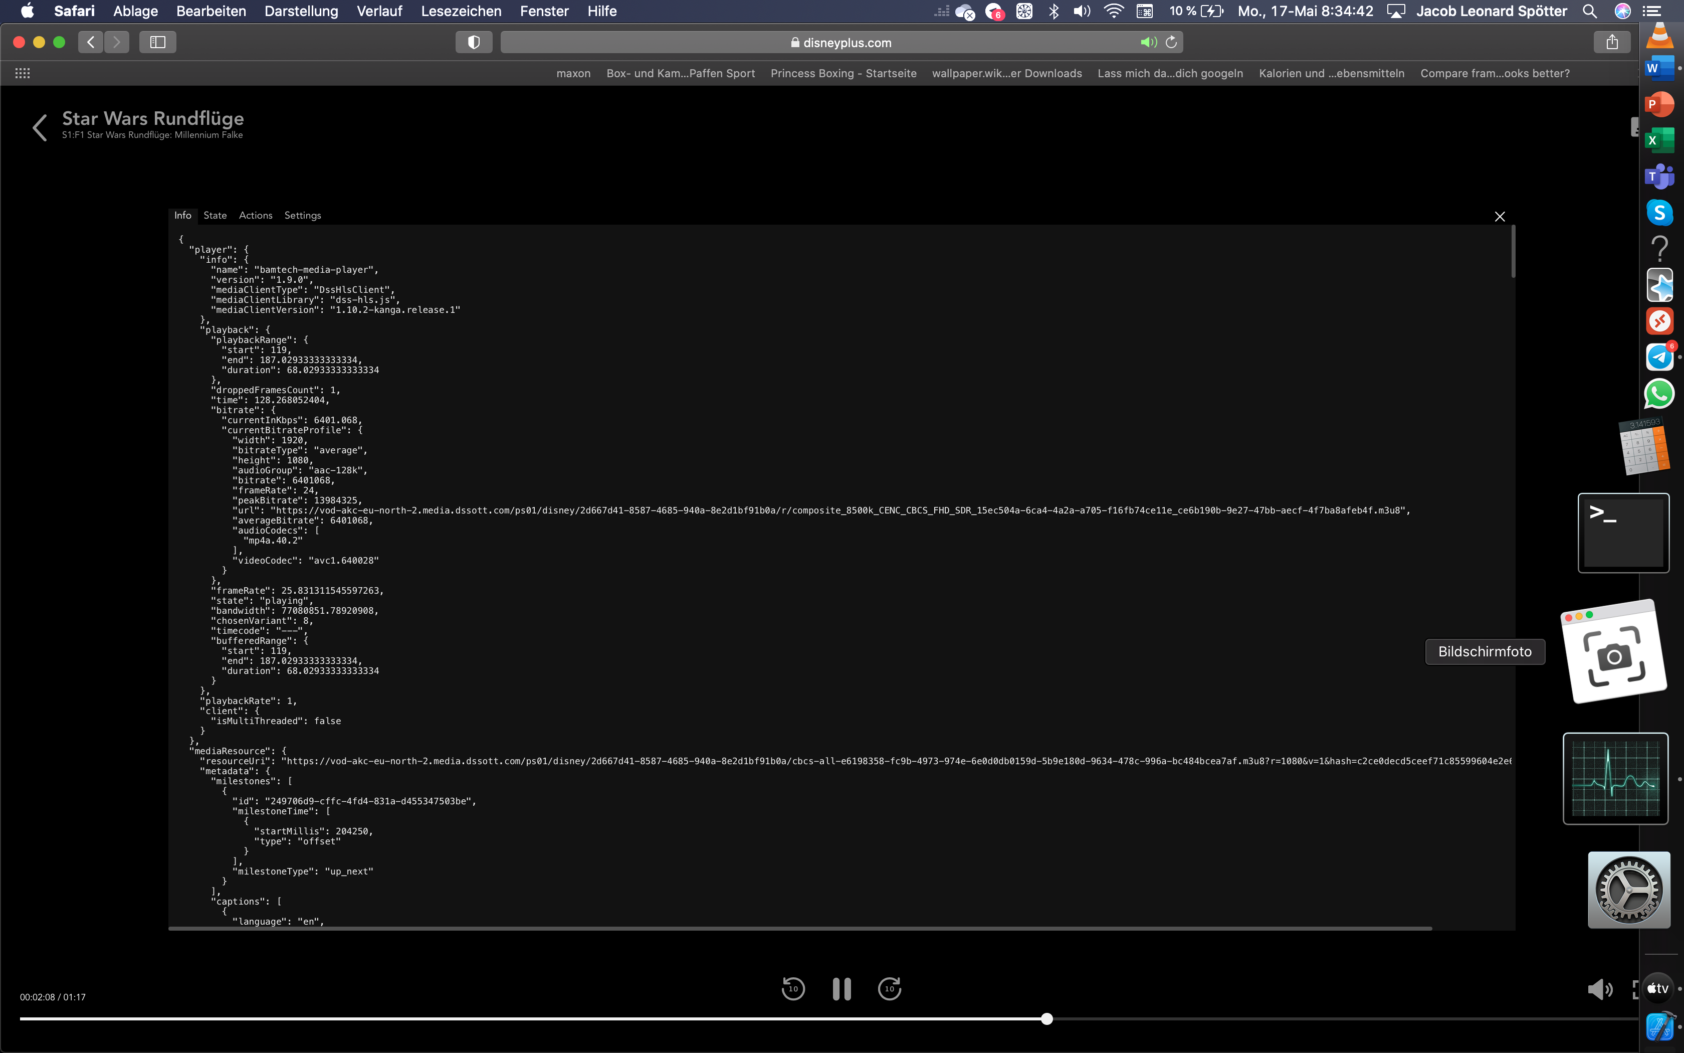Open the Actions tab

point(256,215)
